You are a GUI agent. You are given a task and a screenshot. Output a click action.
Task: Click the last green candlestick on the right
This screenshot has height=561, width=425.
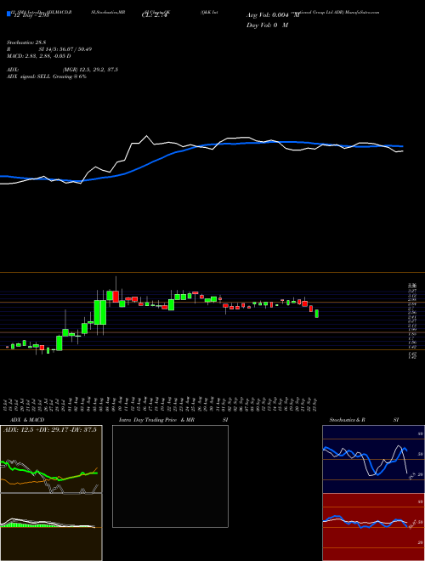click(316, 314)
